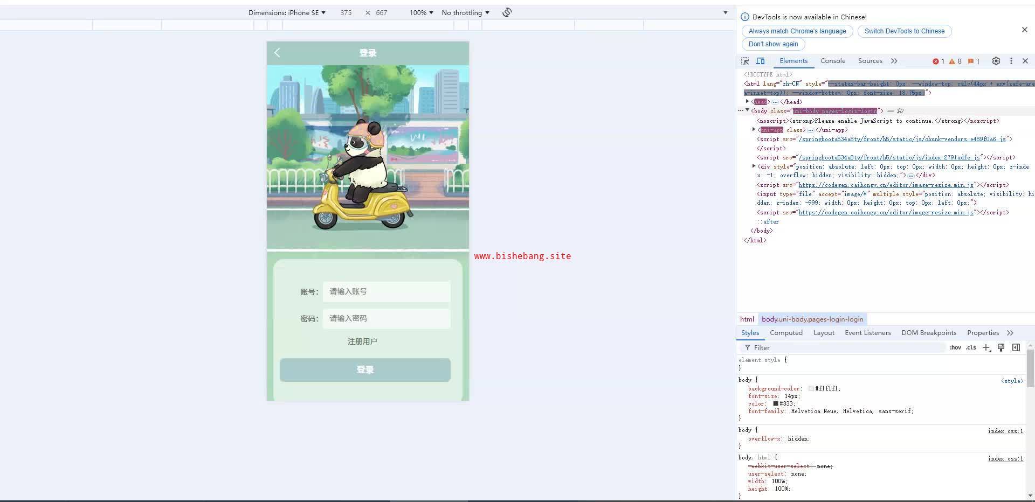1035x502 pixels.
Task: Open the issues counter badge
Action: (x=974, y=61)
